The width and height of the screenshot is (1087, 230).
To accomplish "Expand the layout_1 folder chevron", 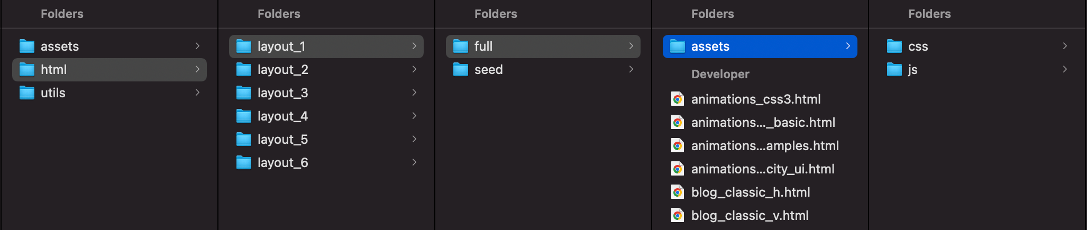I will coord(414,46).
